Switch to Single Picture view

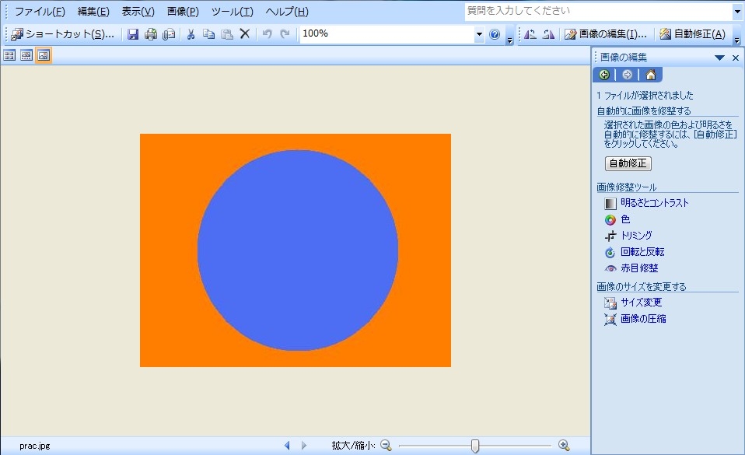44,55
